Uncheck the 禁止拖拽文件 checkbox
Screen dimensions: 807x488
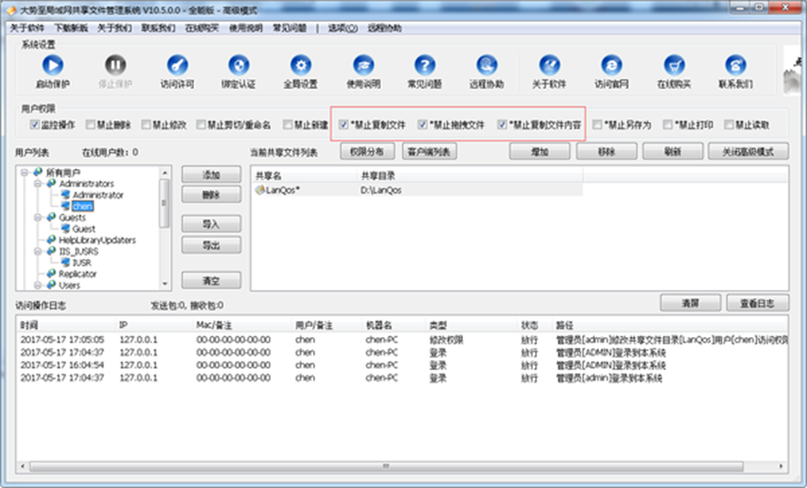(423, 124)
